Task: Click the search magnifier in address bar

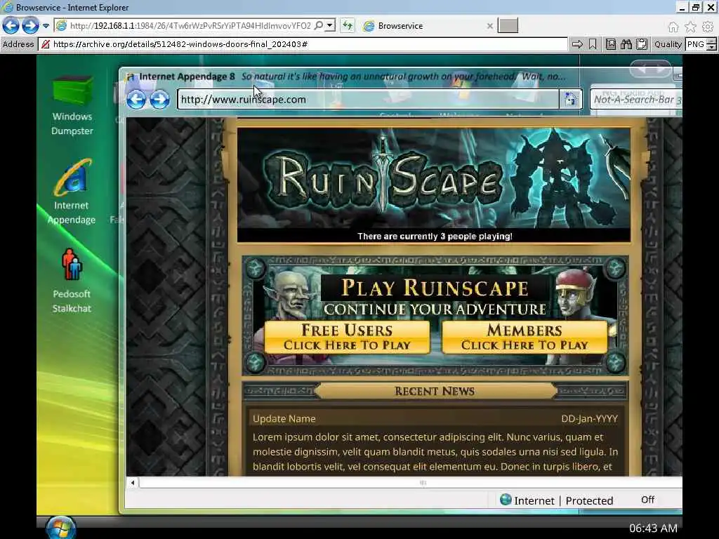Action: (319, 26)
